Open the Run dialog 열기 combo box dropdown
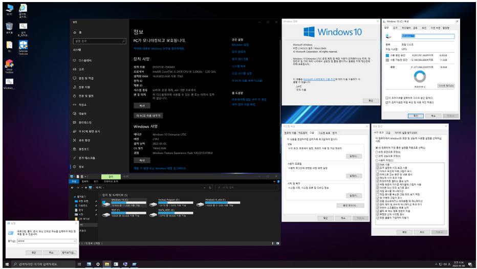The width and height of the screenshot is (477, 269). [75, 241]
